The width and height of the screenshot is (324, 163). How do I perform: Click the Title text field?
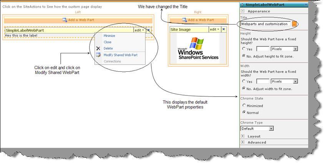(x=266, y=24)
